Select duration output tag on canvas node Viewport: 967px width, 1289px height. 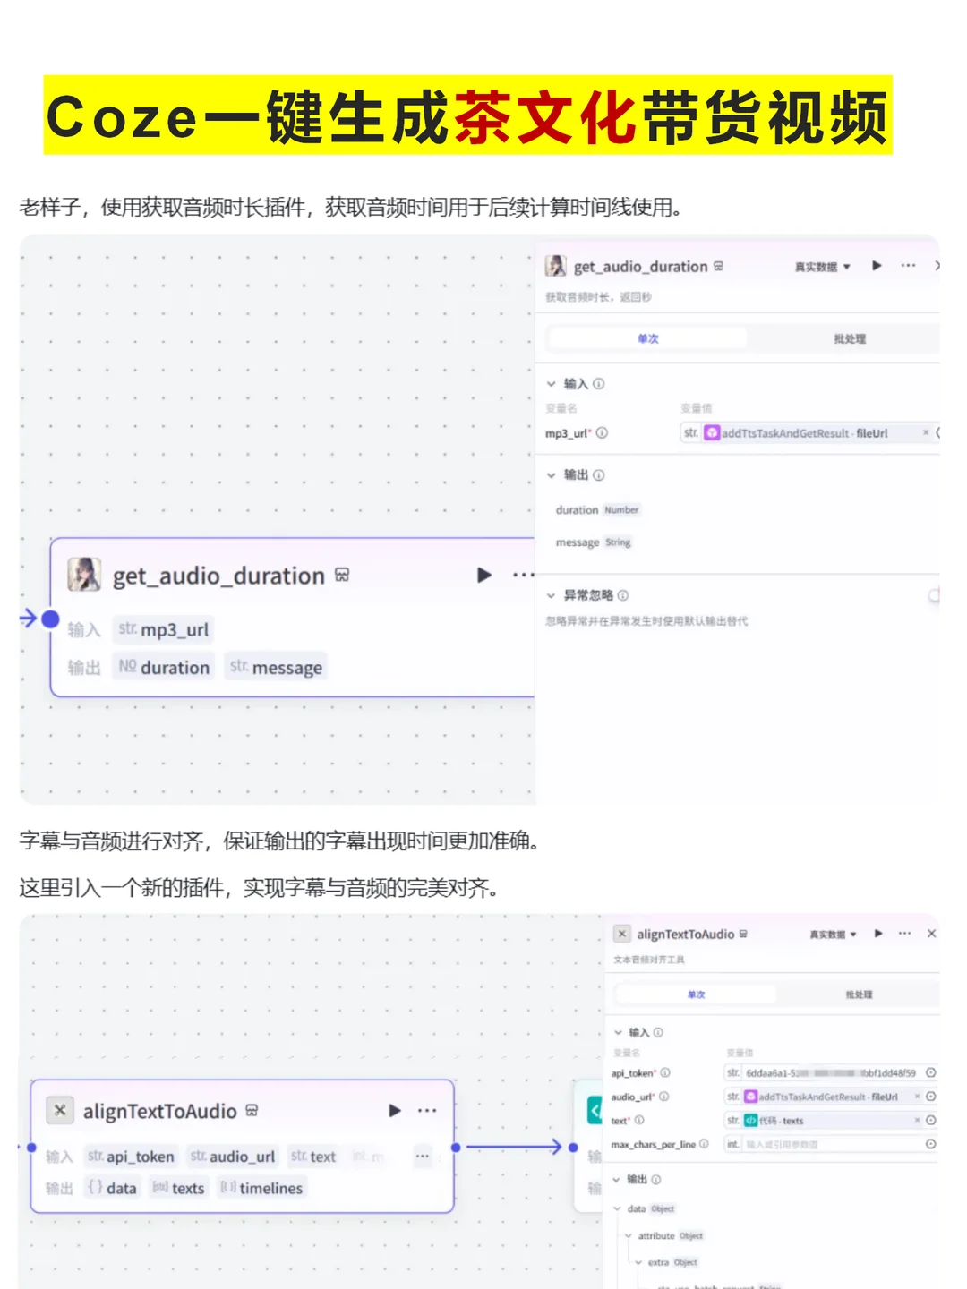pyautogui.click(x=163, y=667)
